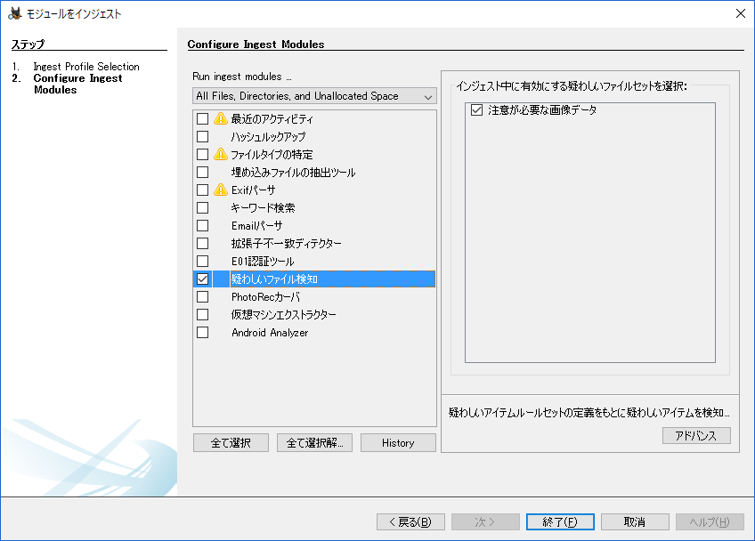This screenshot has width=755, height=541.
Task: Enable the キーワード検索 module
Action: (x=202, y=207)
